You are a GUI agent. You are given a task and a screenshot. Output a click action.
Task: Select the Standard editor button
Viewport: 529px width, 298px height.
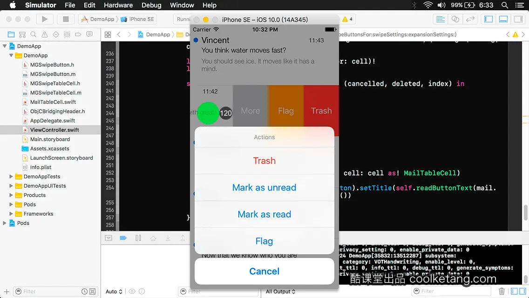click(x=440, y=19)
